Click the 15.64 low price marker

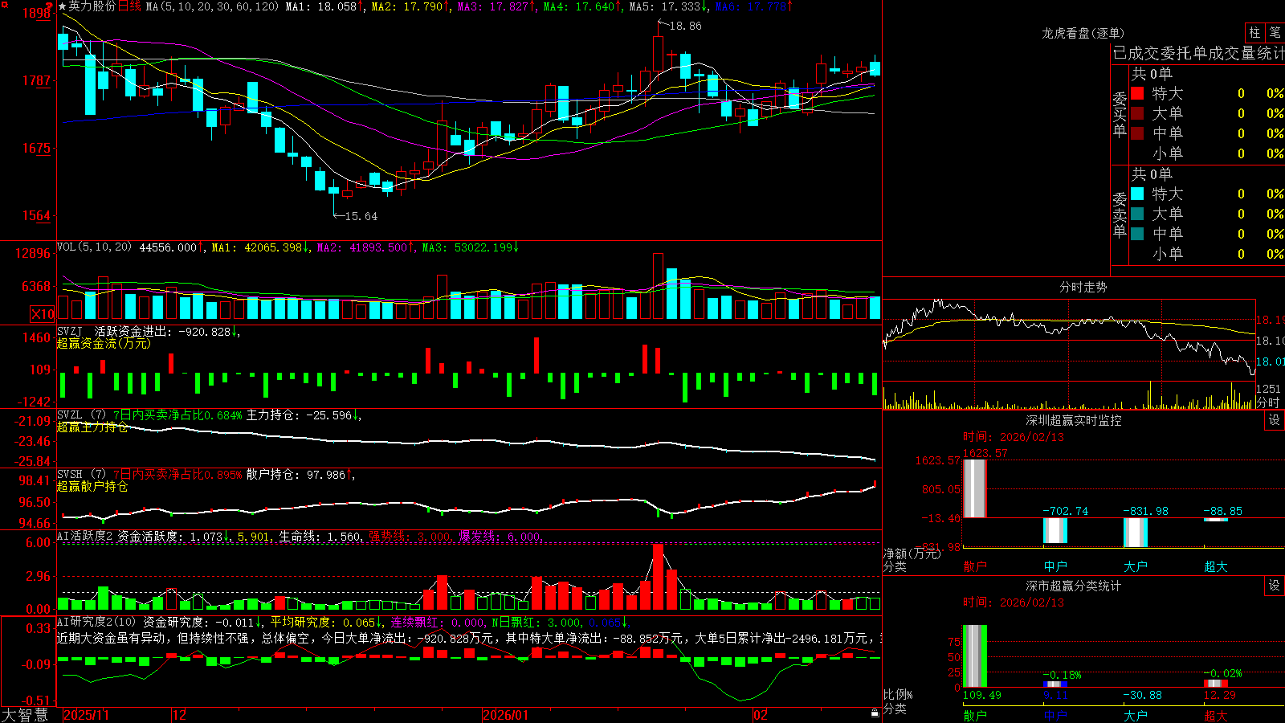(x=361, y=216)
